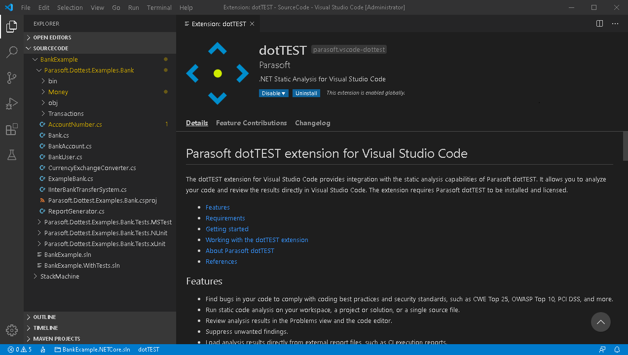Expand the Money folder
The height and width of the screenshot is (355, 628).
click(x=58, y=92)
